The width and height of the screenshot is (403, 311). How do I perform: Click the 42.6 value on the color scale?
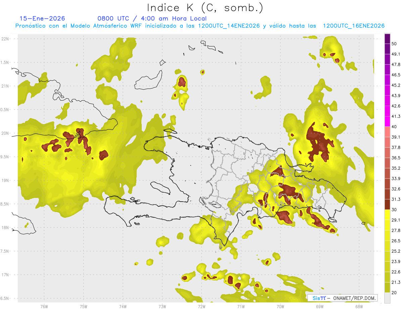click(396, 106)
